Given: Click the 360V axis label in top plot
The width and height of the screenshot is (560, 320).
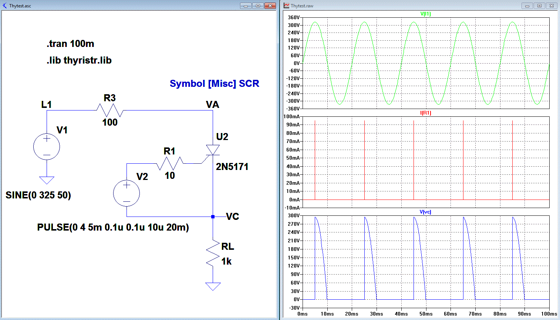Looking at the screenshot, I should pyautogui.click(x=294, y=17).
